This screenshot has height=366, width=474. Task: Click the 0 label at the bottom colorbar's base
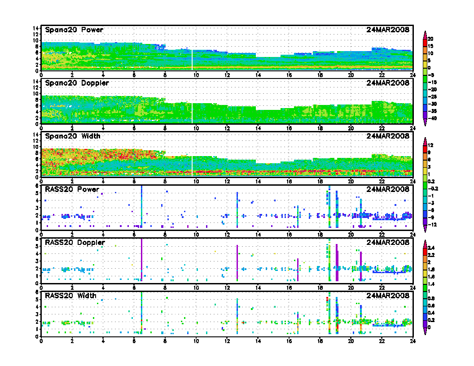(429, 327)
